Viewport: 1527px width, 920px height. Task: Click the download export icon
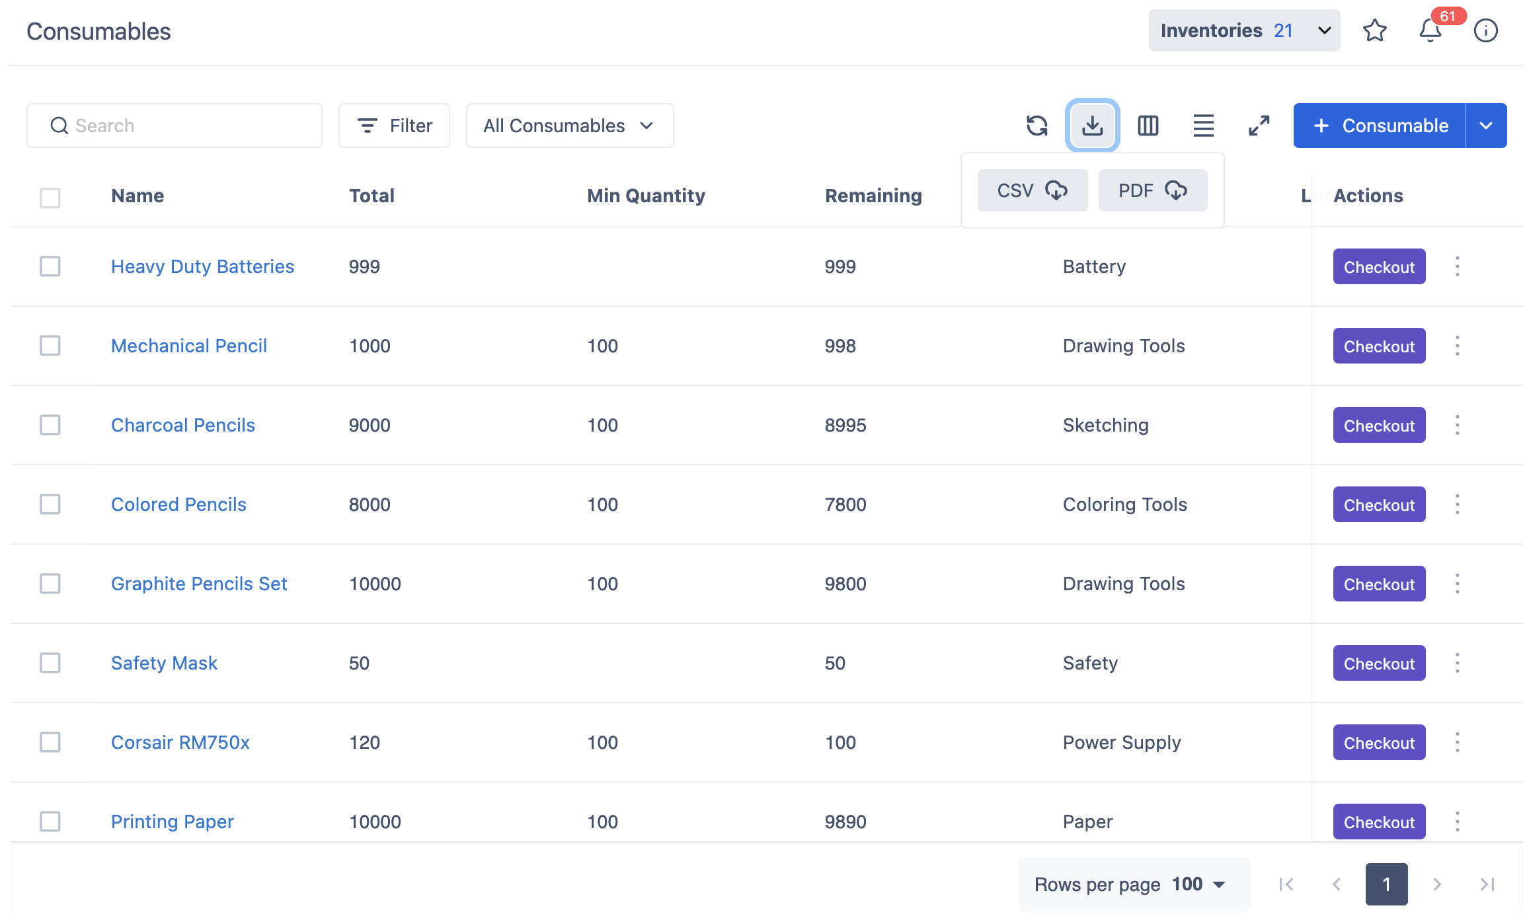1092,126
